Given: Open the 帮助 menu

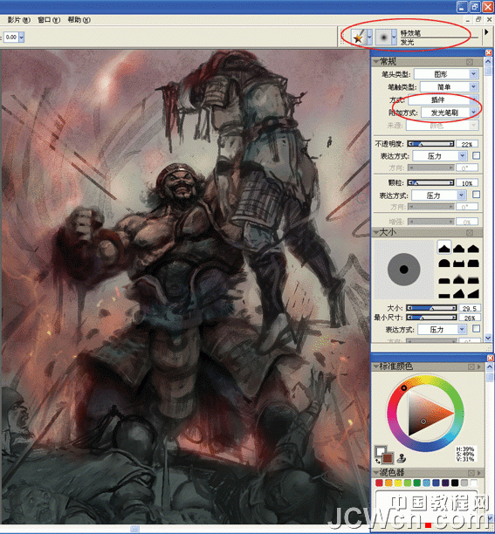Looking at the screenshot, I should (x=79, y=20).
